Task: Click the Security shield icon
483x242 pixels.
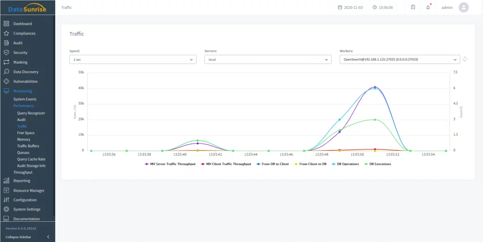Action: pos(6,53)
